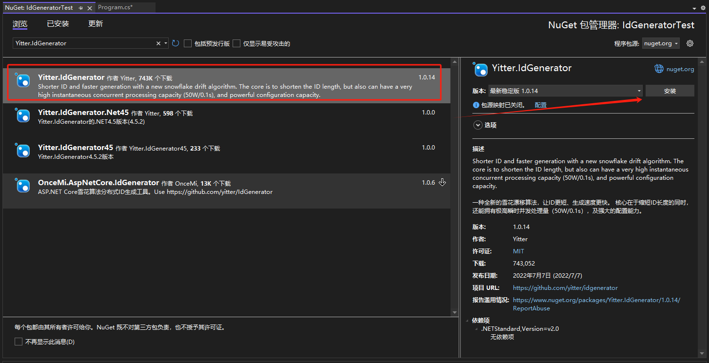Toggle the 仅显示易受攻击的 checkbox
The width and height of the screenshot is (709, 363).
(236, 43)
